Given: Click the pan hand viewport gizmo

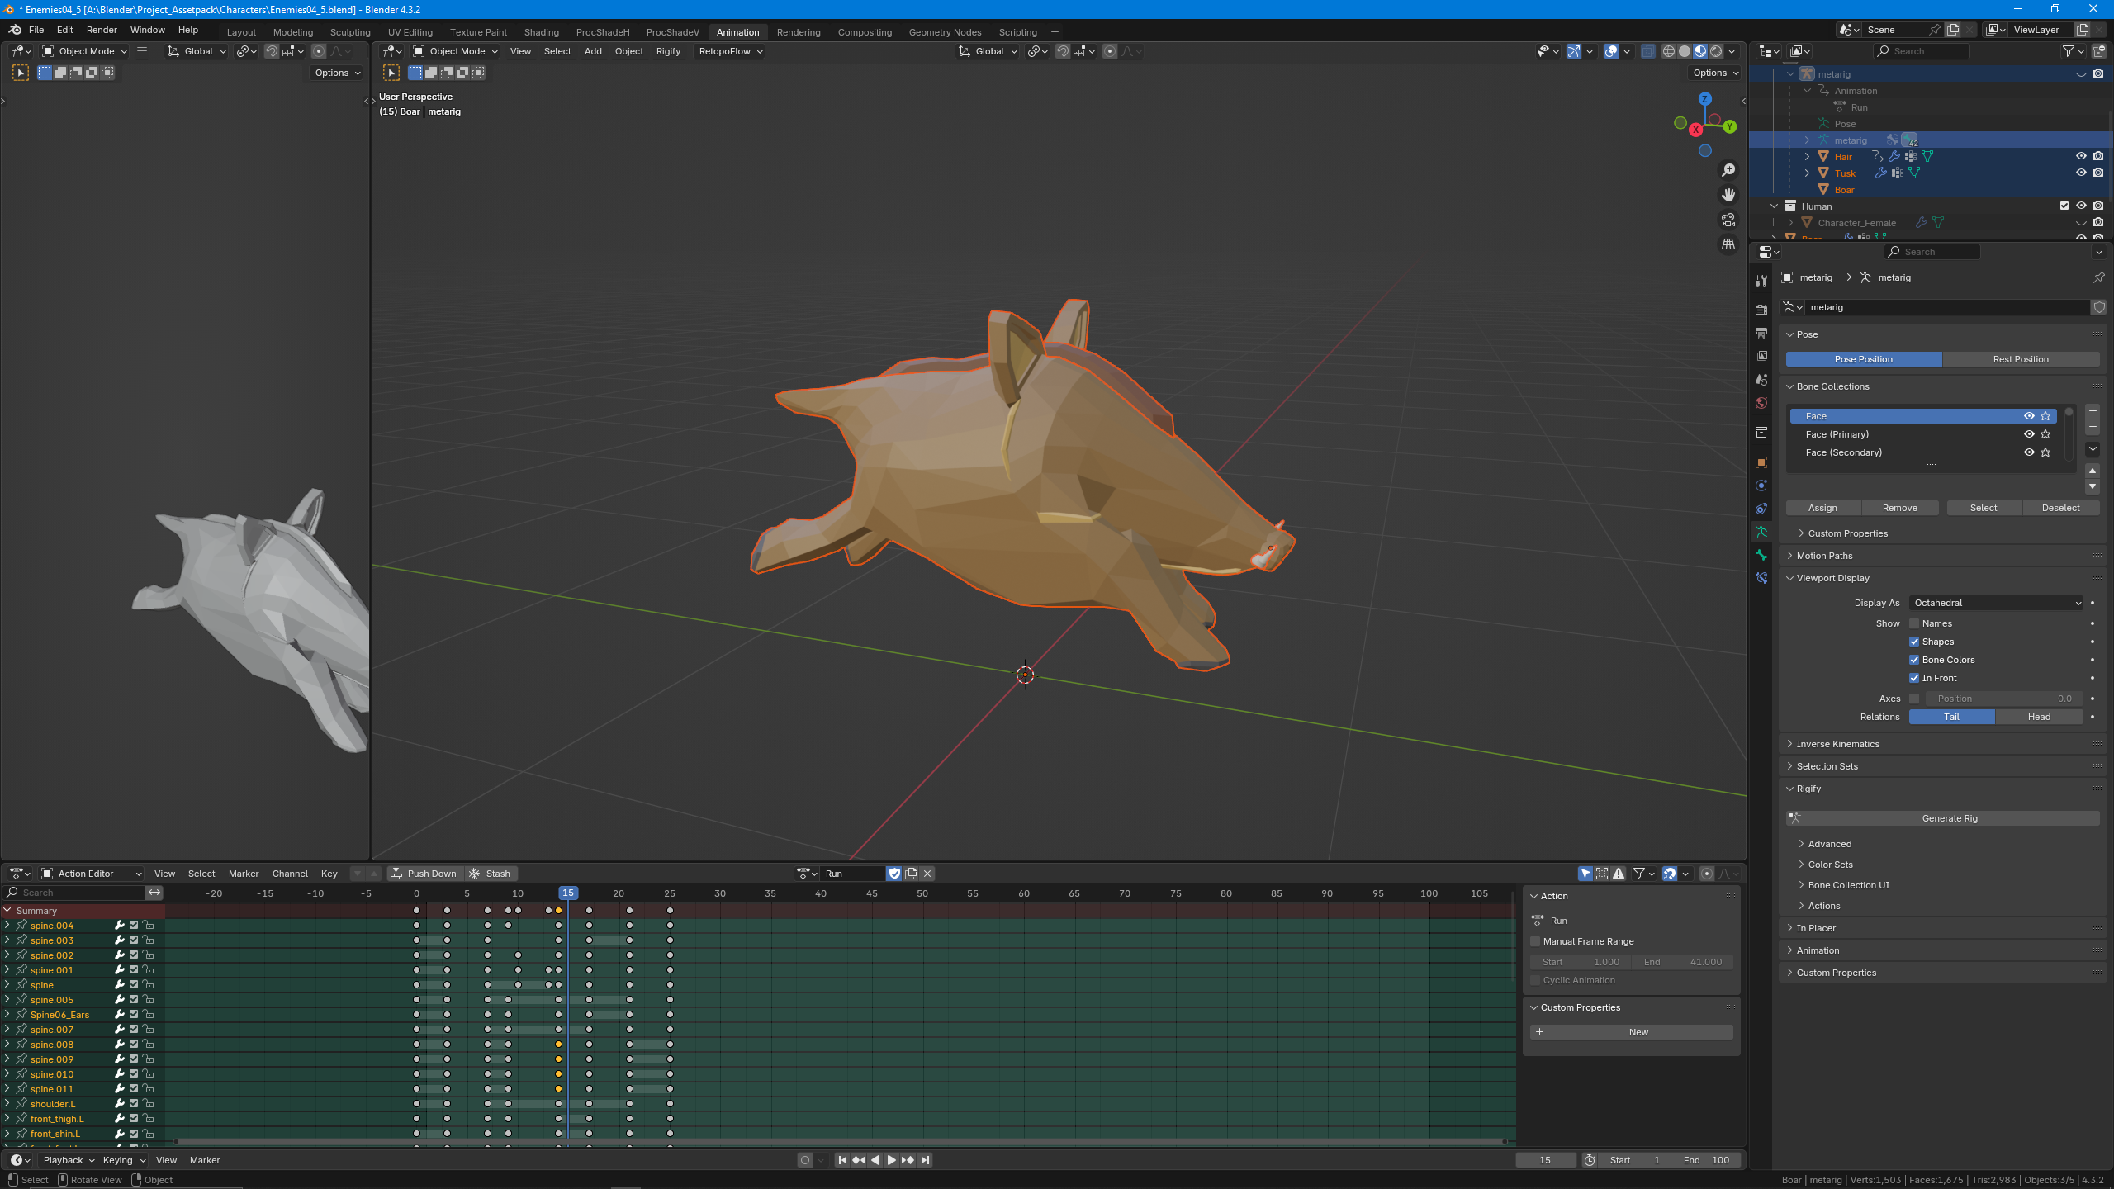Looking at the screenshot, I should click(x=1728, y=195).
